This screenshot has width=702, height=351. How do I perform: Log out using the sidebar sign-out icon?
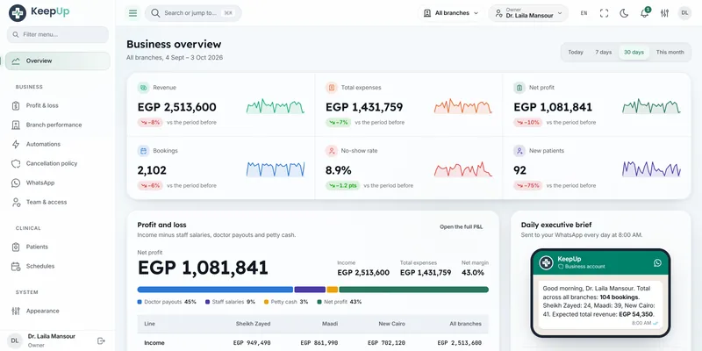101,340
